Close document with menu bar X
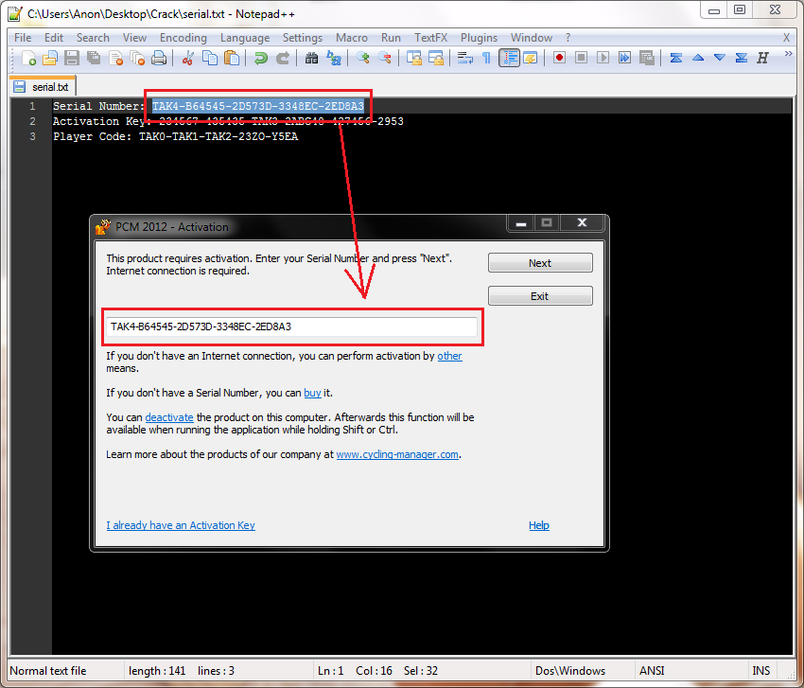The image size is (804, 688). tap(786, 38)
